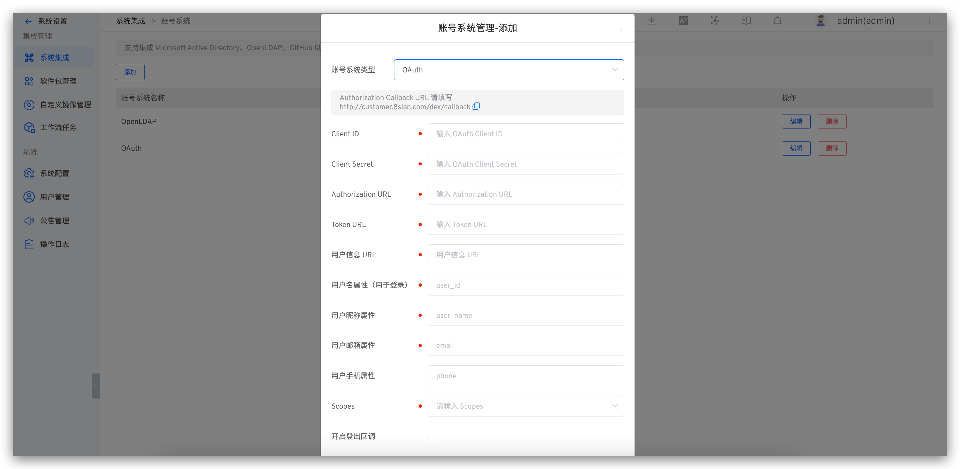Click the Token URL input field
Image resolution: width=960 pixels, height=469 pixels.
(525, 225)
